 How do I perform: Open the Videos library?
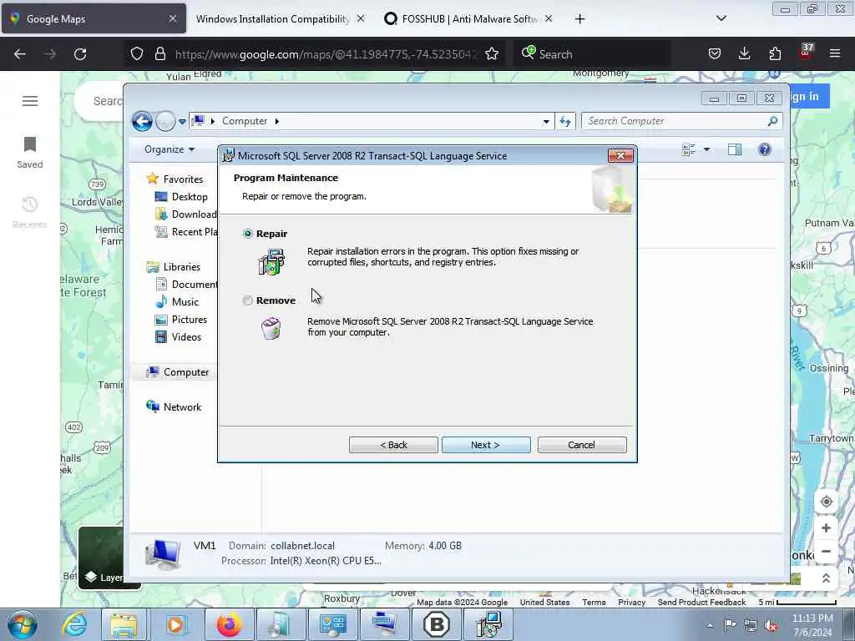point(186,337)
